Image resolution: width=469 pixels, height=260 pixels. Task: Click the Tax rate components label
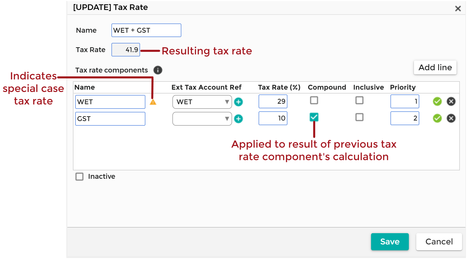[x=111, y=70]
